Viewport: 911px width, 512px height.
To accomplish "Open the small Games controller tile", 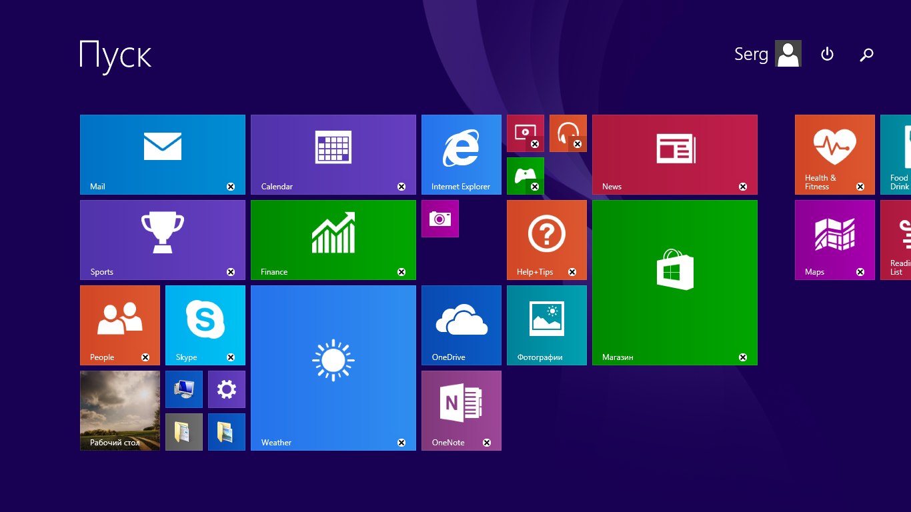I will 526,176.
